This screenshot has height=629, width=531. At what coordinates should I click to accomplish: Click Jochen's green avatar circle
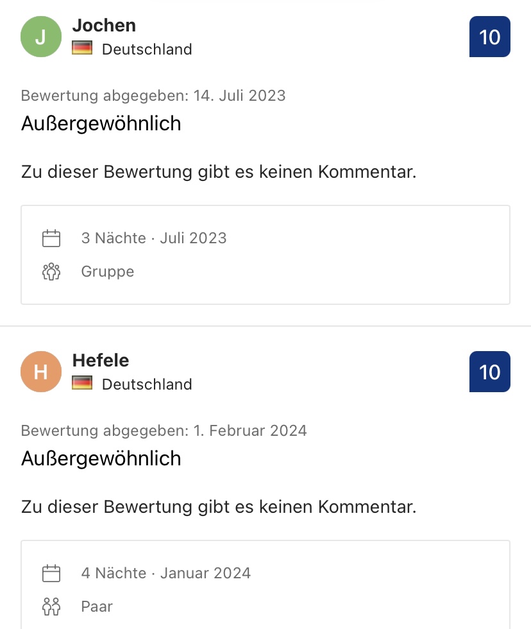[x=41, y=37]
